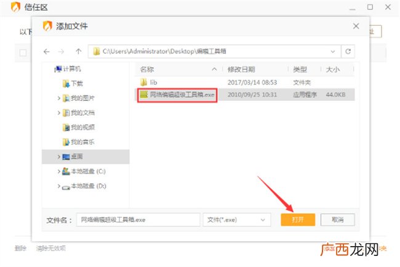Select the lib folder row

pyautogui.click(x=245, y=82)
